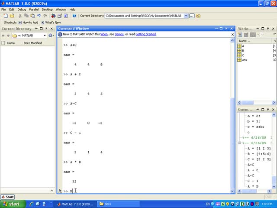Expand details pane arrow in Current Directory
277x208 pixels.
coord(52,191)
